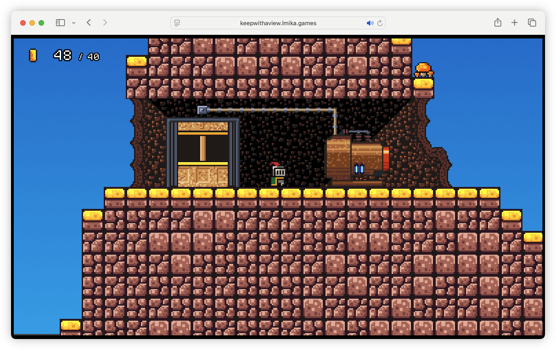Go back to the previous page
Image resolution: width=556 pixels, height=350 pixels.
click(89, 22)
